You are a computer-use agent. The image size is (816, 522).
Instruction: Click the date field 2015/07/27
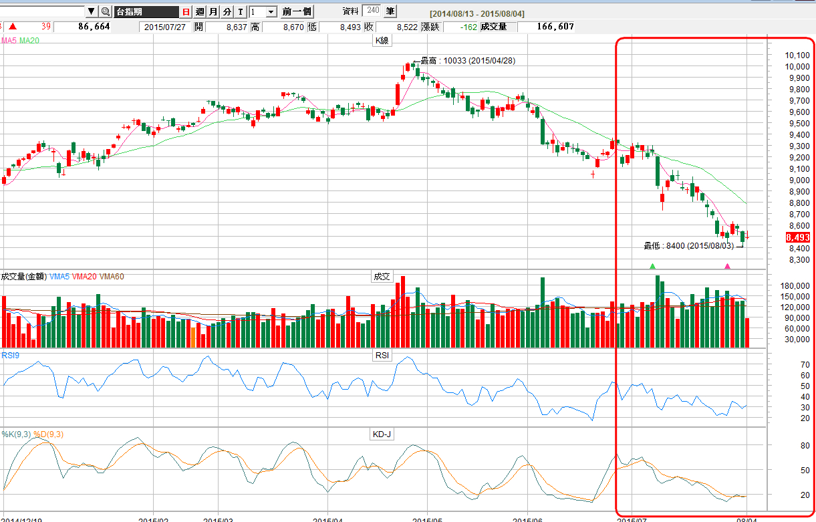[x=164, y=27]
